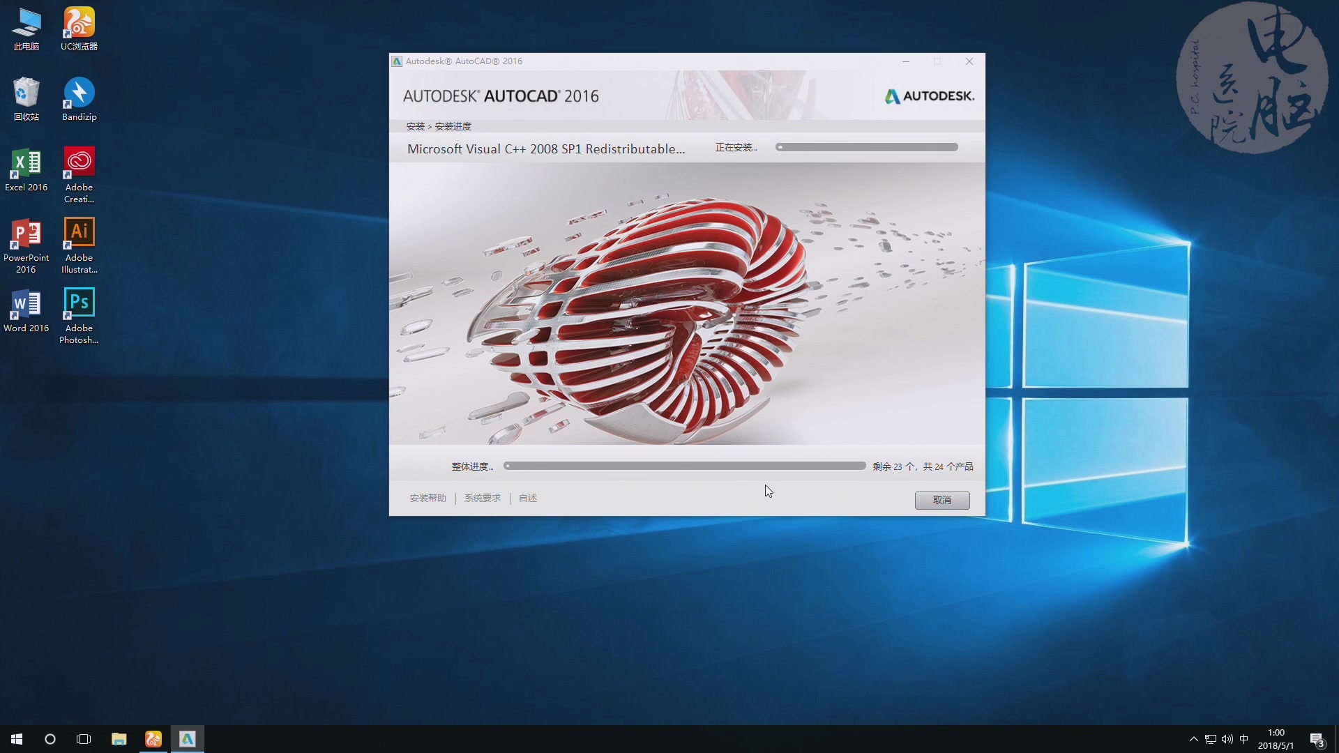Open the Readme (自述) link
The height and width of the screenshot is (753, 1339).
point(527,498)
